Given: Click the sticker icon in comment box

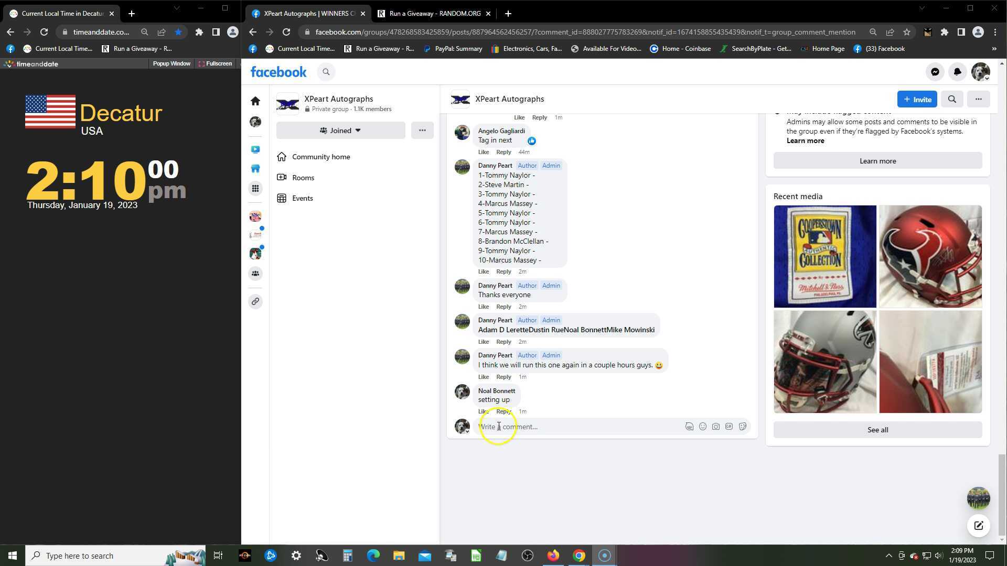Looking at the screenshot, I should coord(743,427).
